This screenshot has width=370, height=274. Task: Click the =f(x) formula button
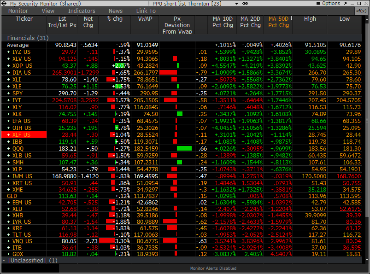point(361,11)
